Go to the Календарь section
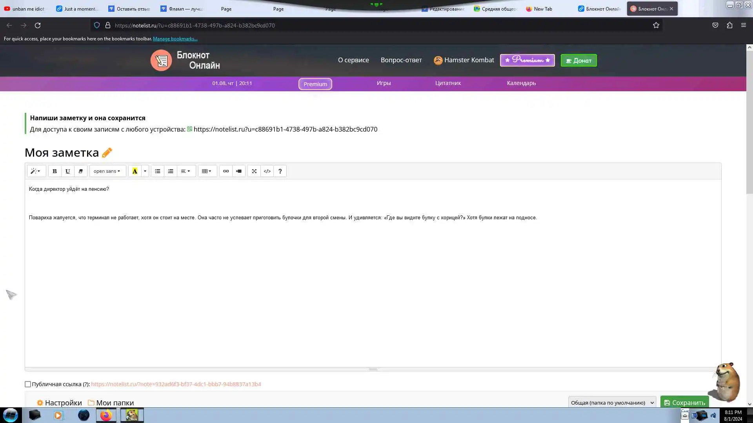 coord(521,83)
